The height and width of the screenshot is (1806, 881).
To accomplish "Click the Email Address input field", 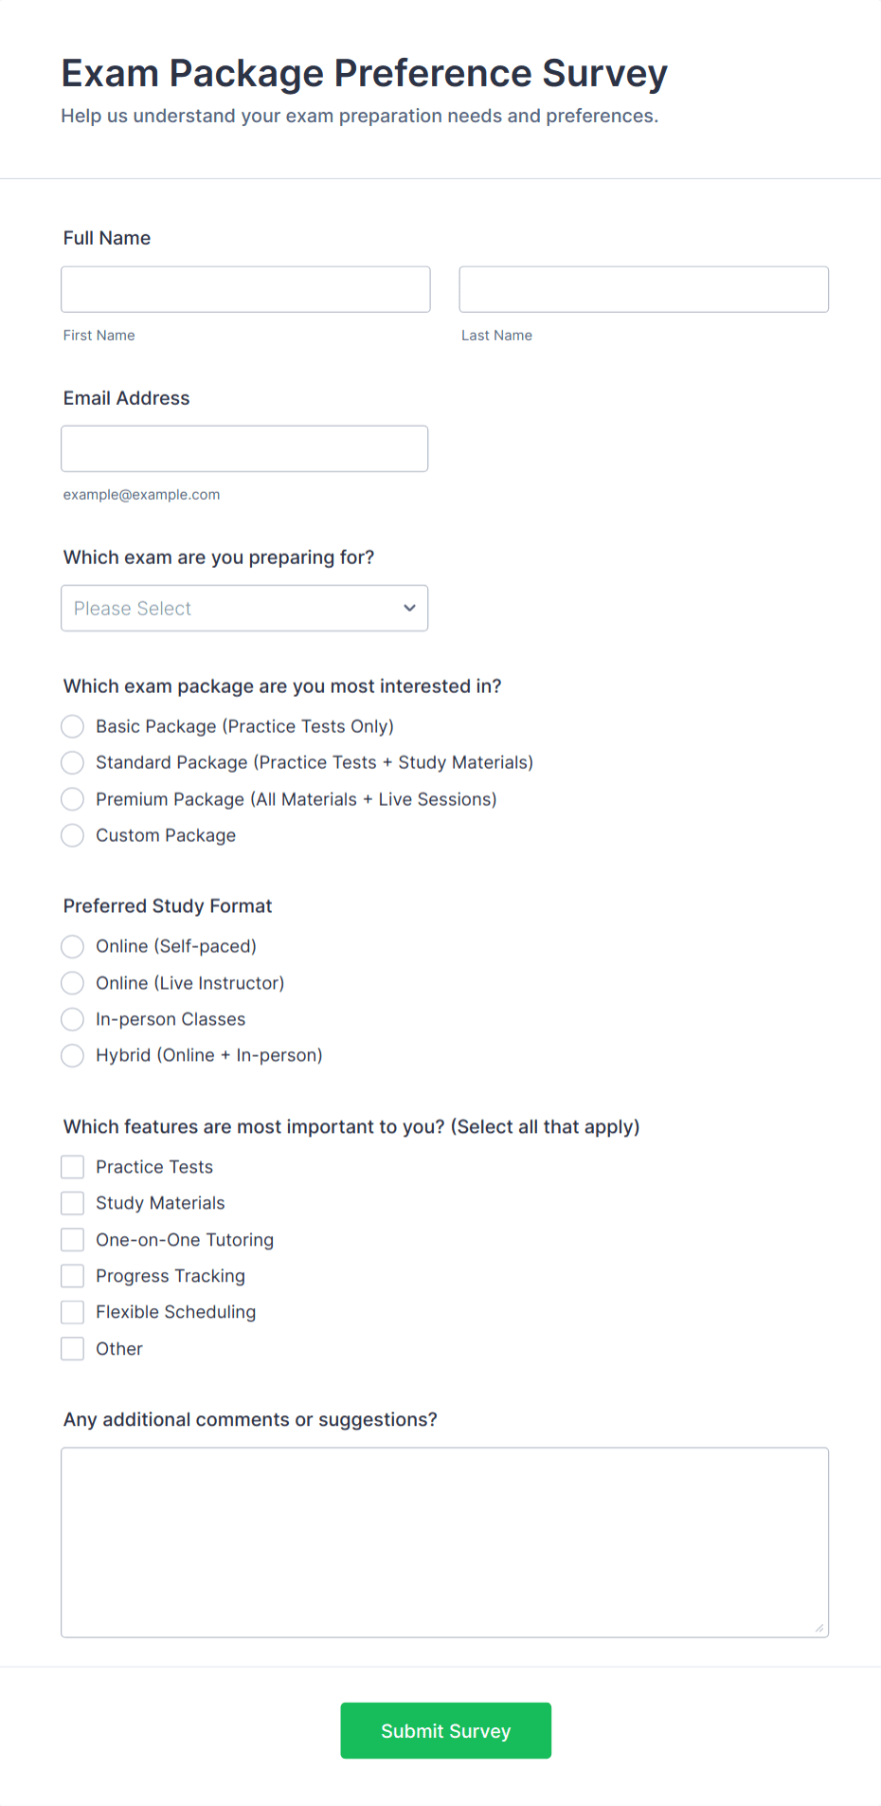I will (244, 448).
